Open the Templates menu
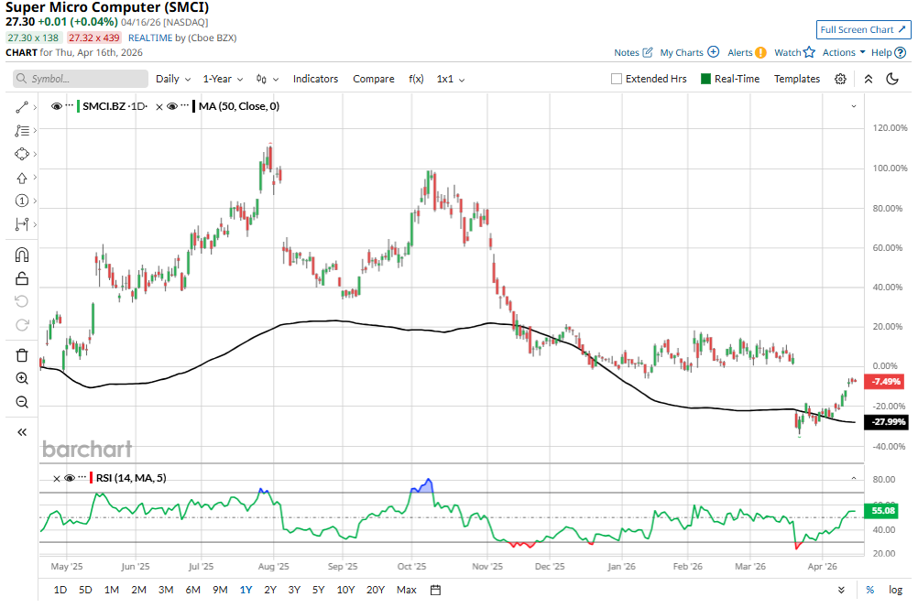918x608 pixels. coord(796,79)
